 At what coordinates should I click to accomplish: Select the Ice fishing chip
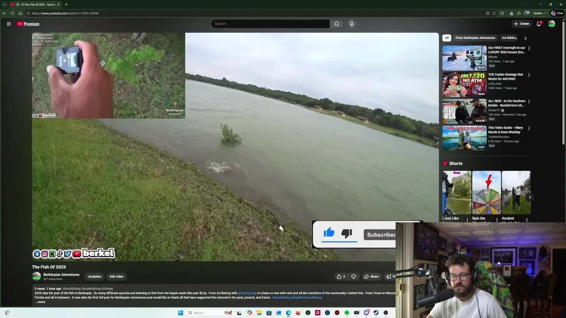point(509,38)
